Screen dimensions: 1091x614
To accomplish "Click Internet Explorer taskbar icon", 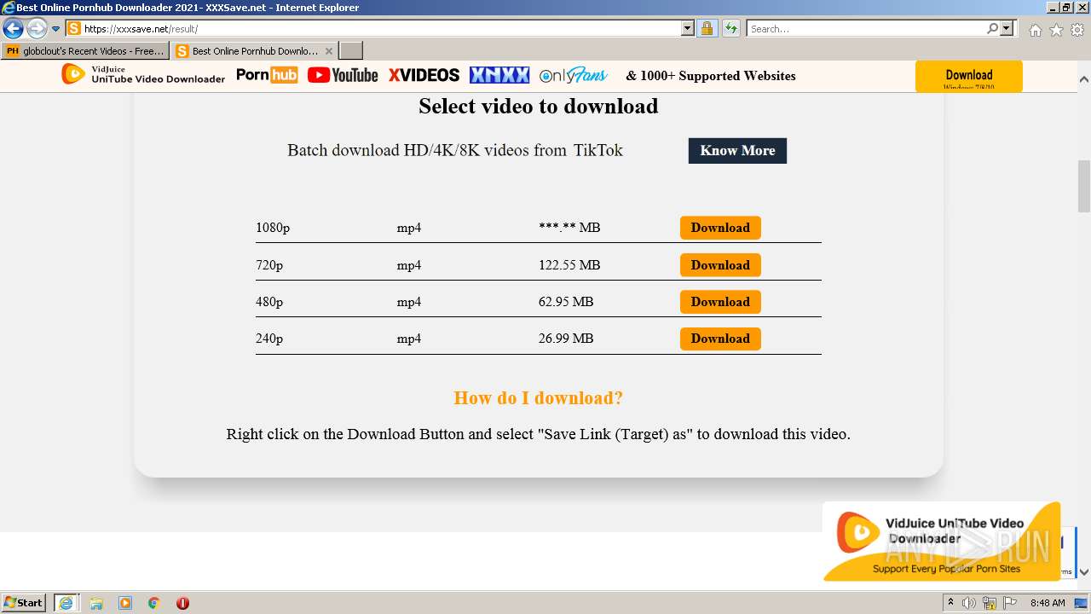I will point(66,603).
